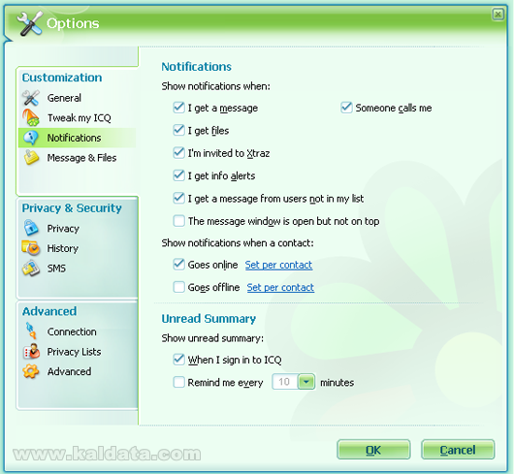Uncheck 'Someone calls me' notification

point(346,108)
